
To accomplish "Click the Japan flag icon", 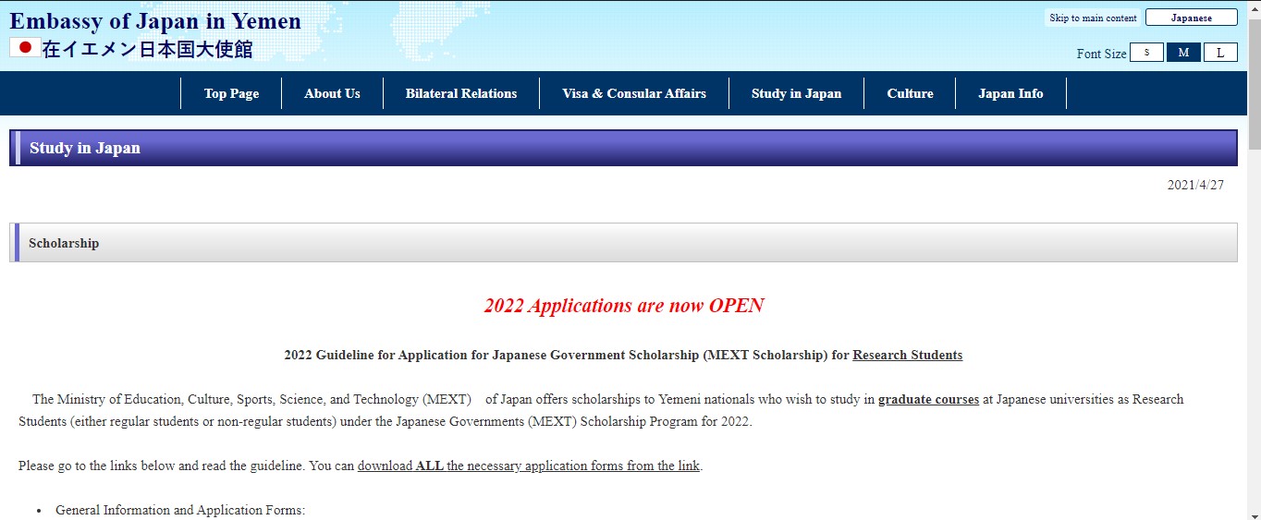I will pos(25,47).
